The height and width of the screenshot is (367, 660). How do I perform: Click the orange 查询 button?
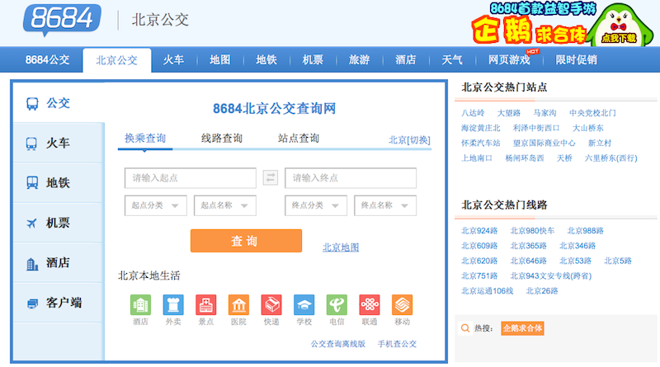(x=246, y=241)
